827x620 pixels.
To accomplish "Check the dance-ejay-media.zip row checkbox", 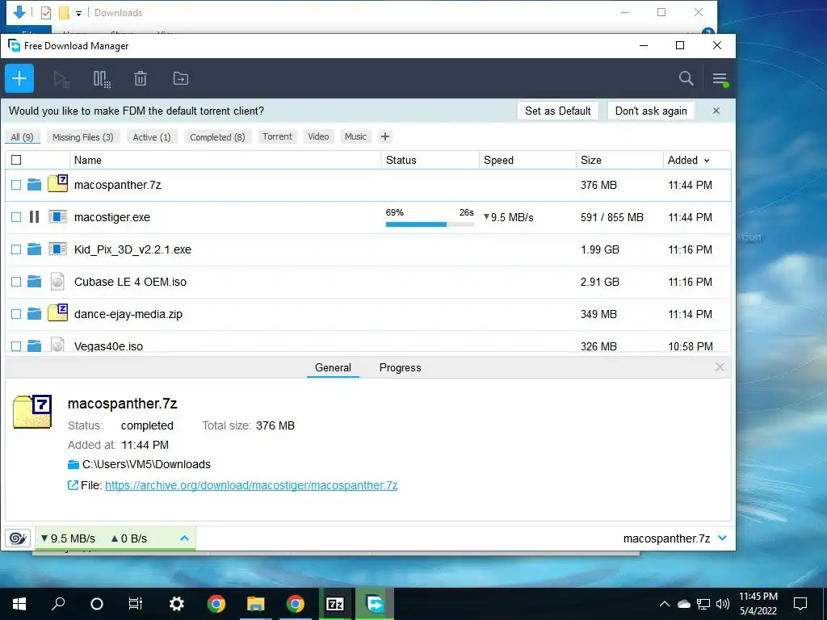I will tap(16, 314).
